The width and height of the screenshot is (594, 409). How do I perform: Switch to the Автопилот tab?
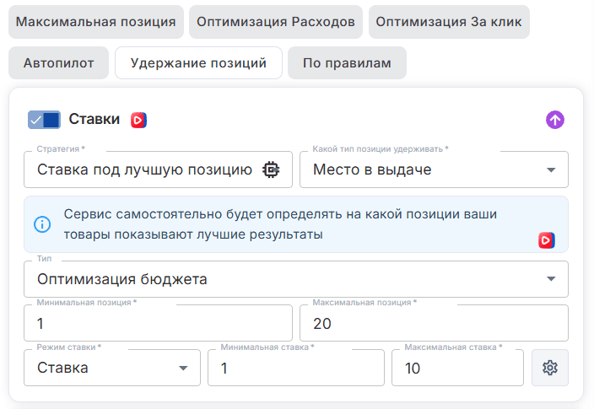click(59, 63)
